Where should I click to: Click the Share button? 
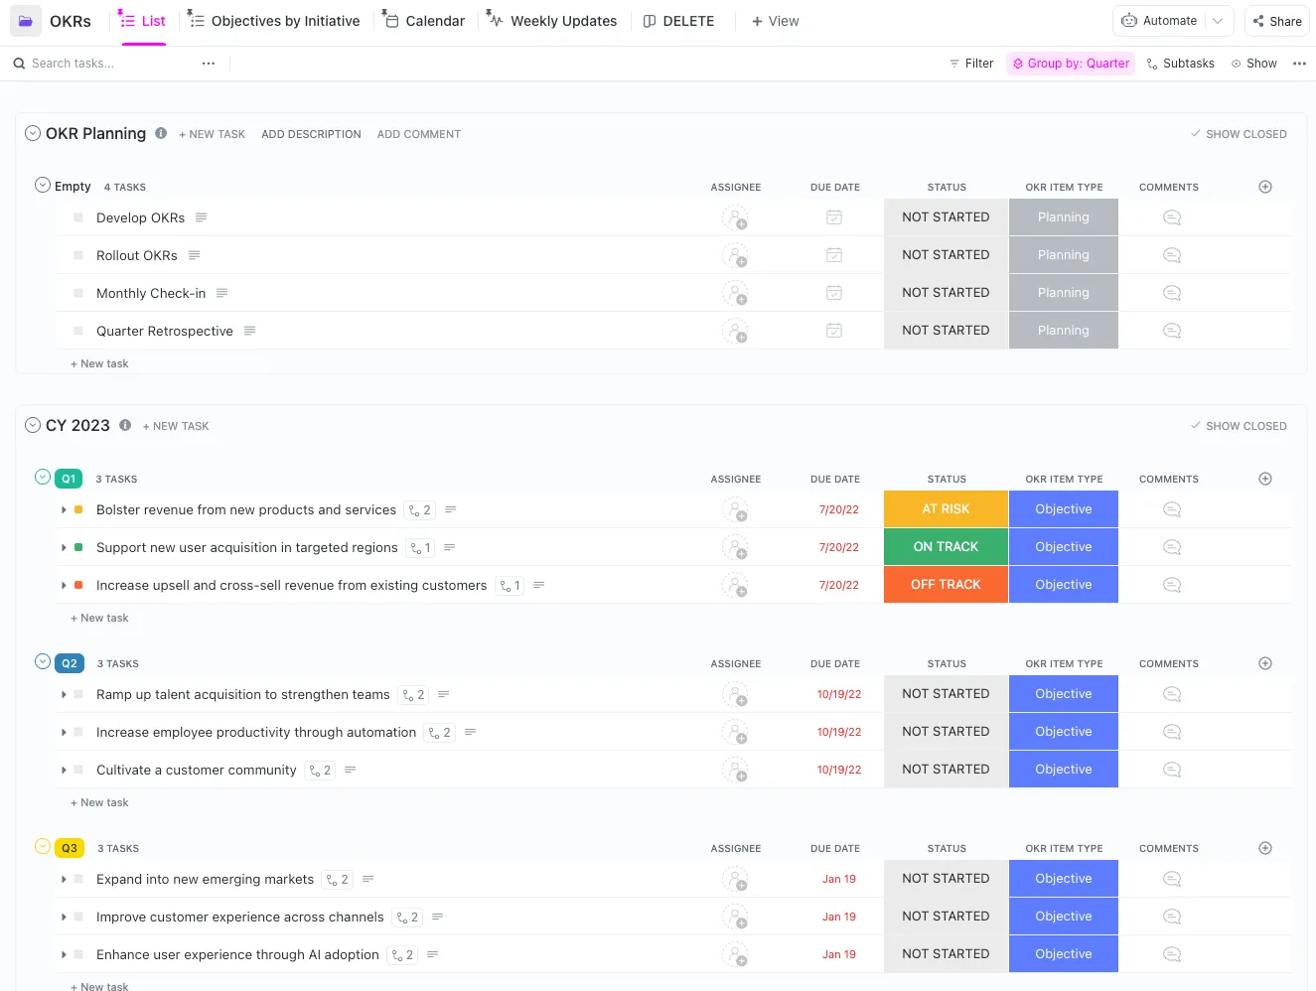coord(1277,21)
